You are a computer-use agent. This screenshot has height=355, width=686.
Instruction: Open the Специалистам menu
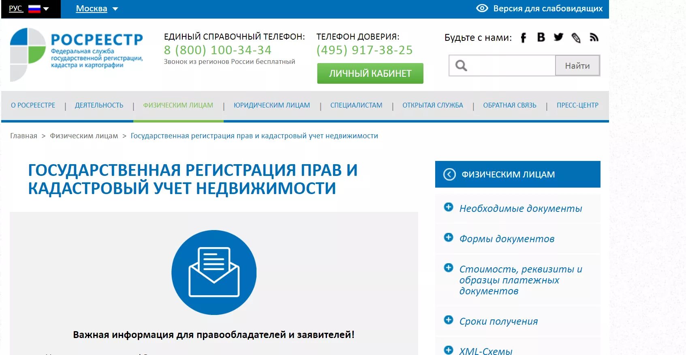tap(356, 105)
